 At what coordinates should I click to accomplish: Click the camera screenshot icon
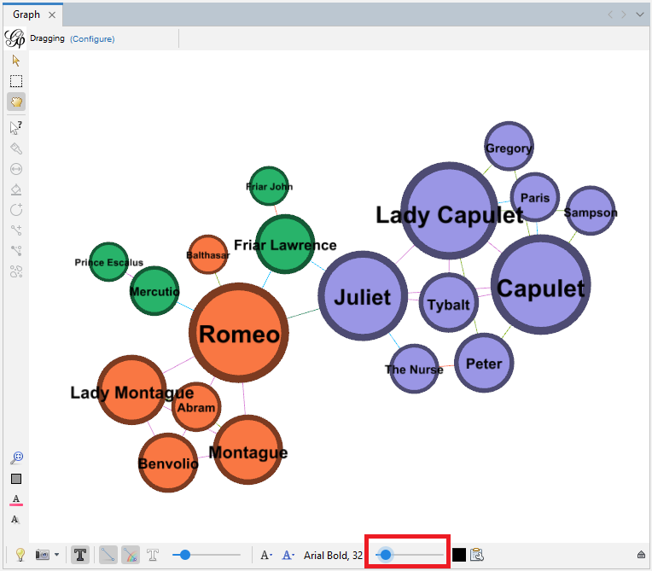pos(43,555)
